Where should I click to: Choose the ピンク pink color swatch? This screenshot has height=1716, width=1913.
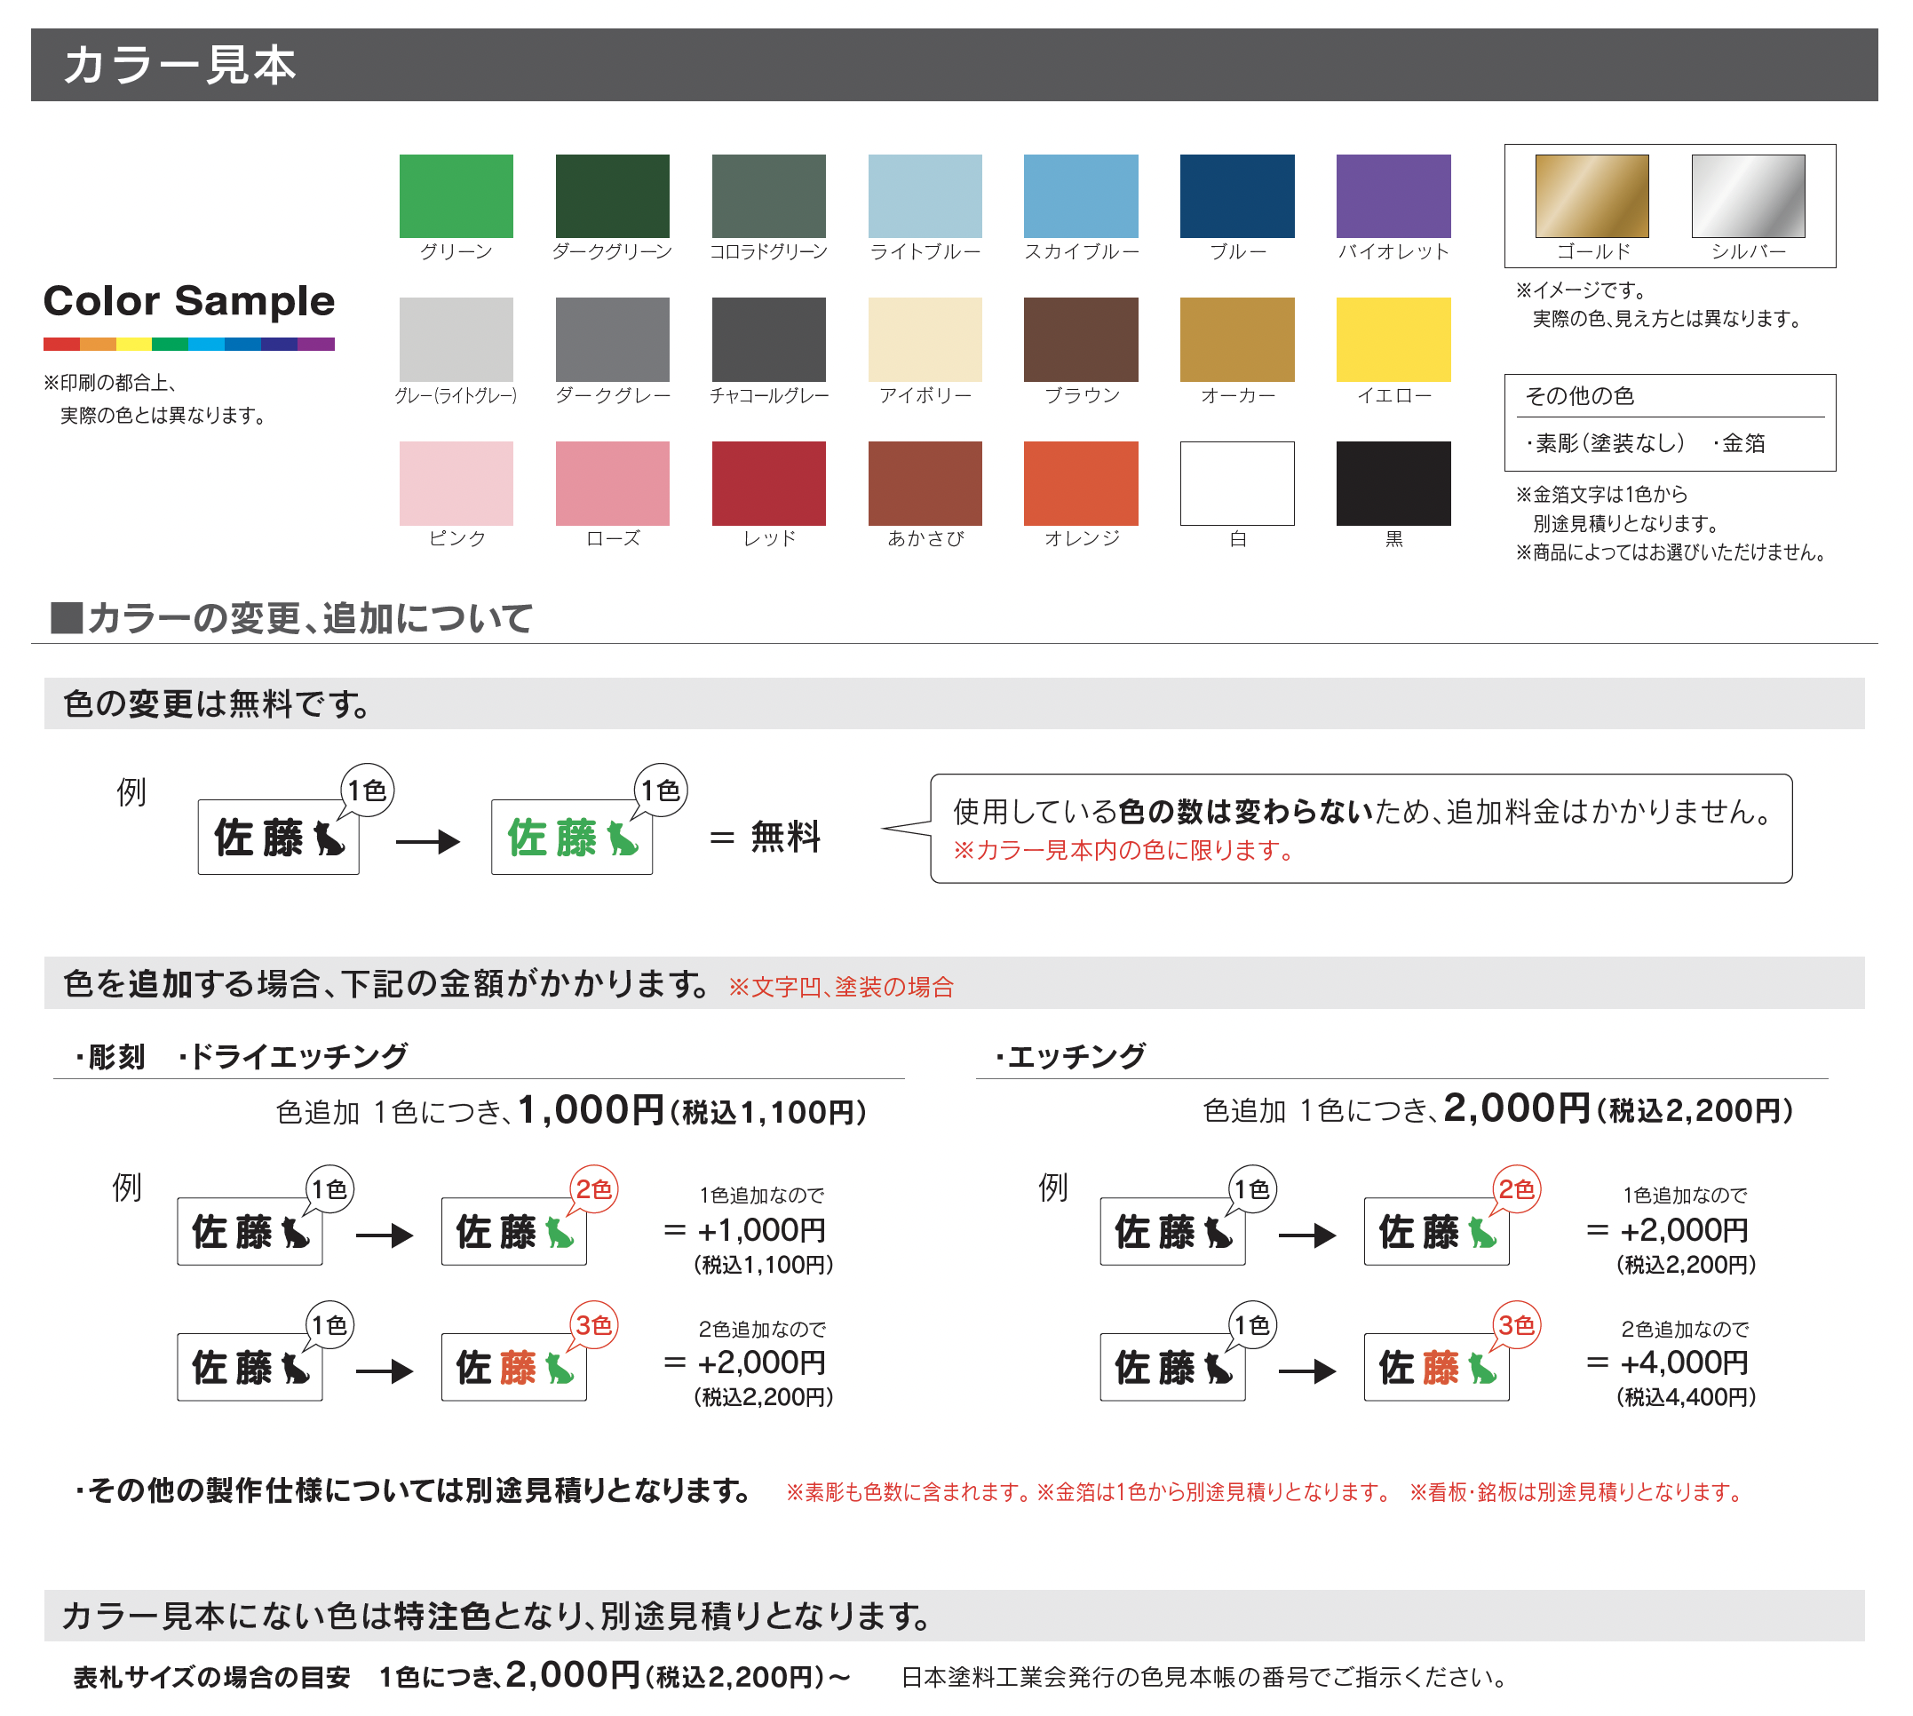pos(456,483)
